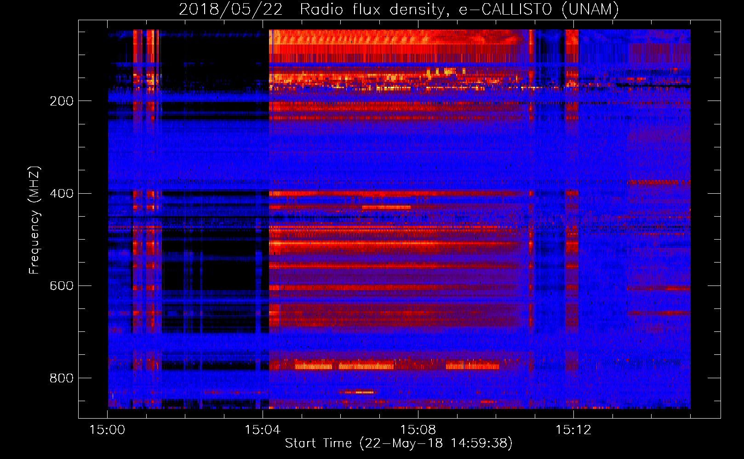Click the 600 frequency tick label
This screenshot has height=459, width=744.
(61, 285)
